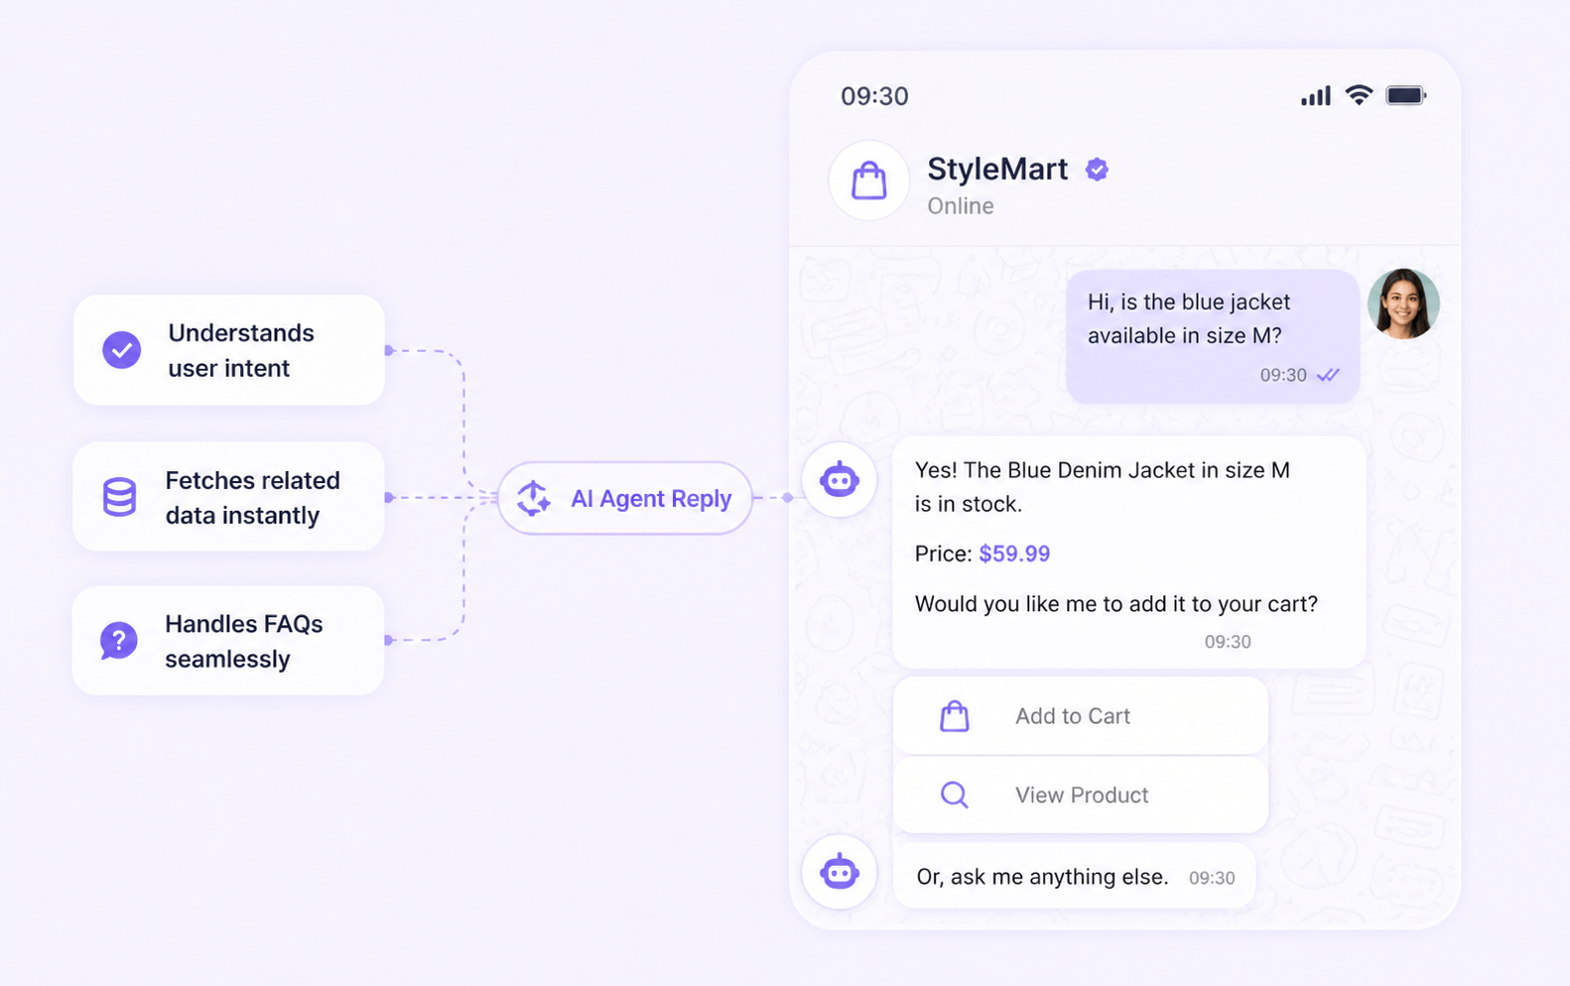This screenshot has height=986, width=1570.
Task: Click the Online status text
Action: click(961, 206)
